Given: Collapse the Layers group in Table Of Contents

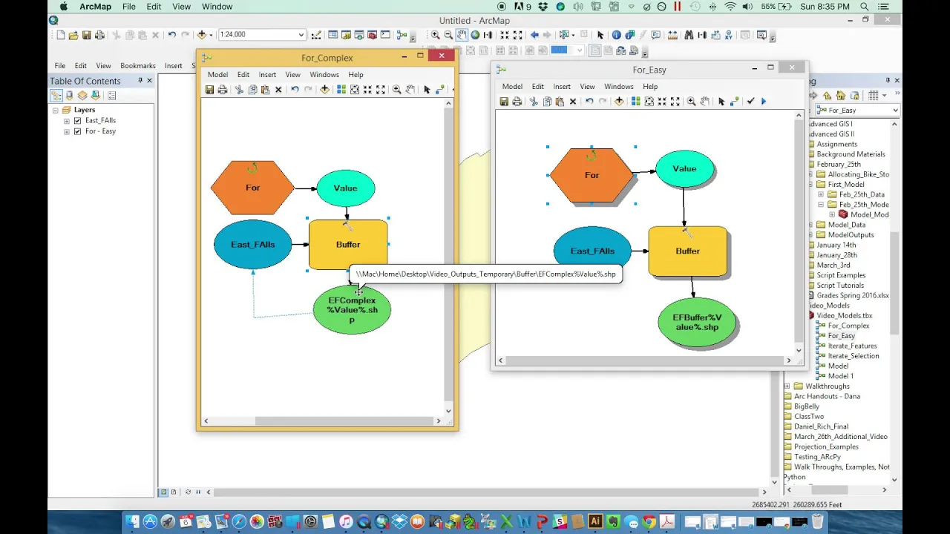Looking at the screenshot, I should point(56,110).
